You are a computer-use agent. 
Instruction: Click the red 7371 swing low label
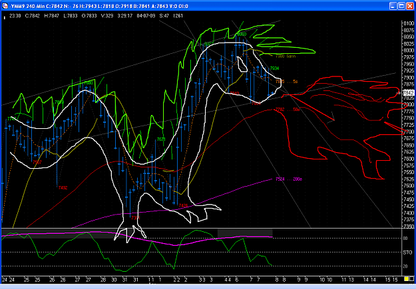tap(135, 218)
